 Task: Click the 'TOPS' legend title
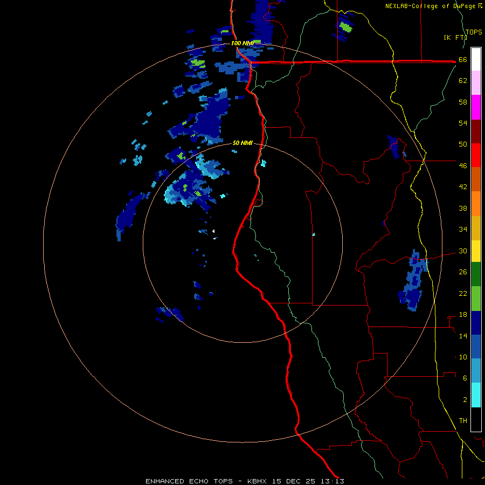click(474, 32)
